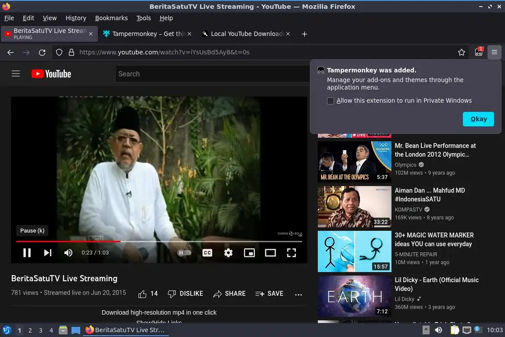Open the Tools menu
505x337 pixels.
click(x=144, y=18)
